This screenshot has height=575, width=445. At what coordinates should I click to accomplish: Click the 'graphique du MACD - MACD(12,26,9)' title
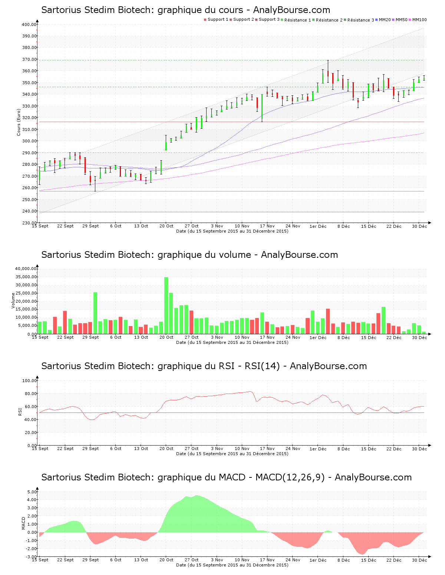pyautogui.click(x=226, y=477)
